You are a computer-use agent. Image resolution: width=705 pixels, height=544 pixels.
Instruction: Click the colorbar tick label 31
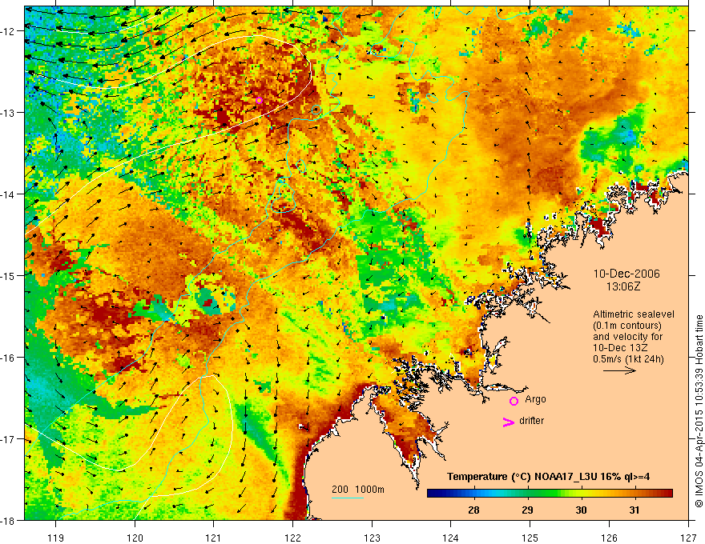point(634,510)
